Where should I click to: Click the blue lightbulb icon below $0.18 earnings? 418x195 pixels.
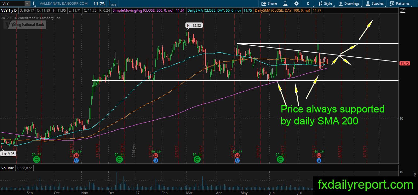click(x=319, y=161)
